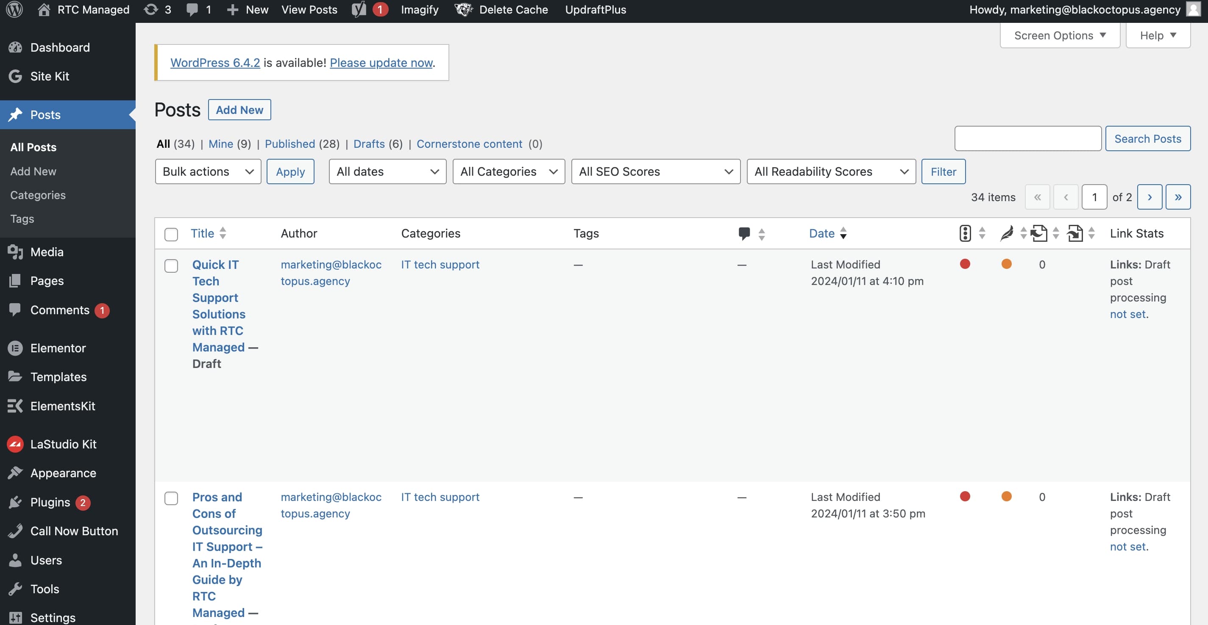Viewport: 1208px width, 625px height.
Task: Sort by the comments bubble column icon
Action: (744, 233)
